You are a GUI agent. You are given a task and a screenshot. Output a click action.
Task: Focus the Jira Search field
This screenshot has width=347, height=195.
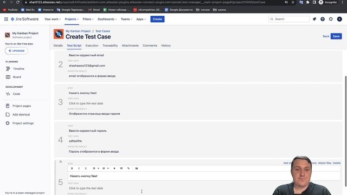tap(289, 19)
